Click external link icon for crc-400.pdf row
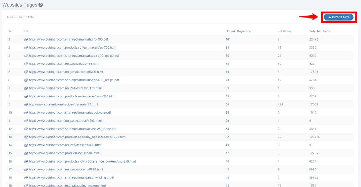 coord(26,39)
